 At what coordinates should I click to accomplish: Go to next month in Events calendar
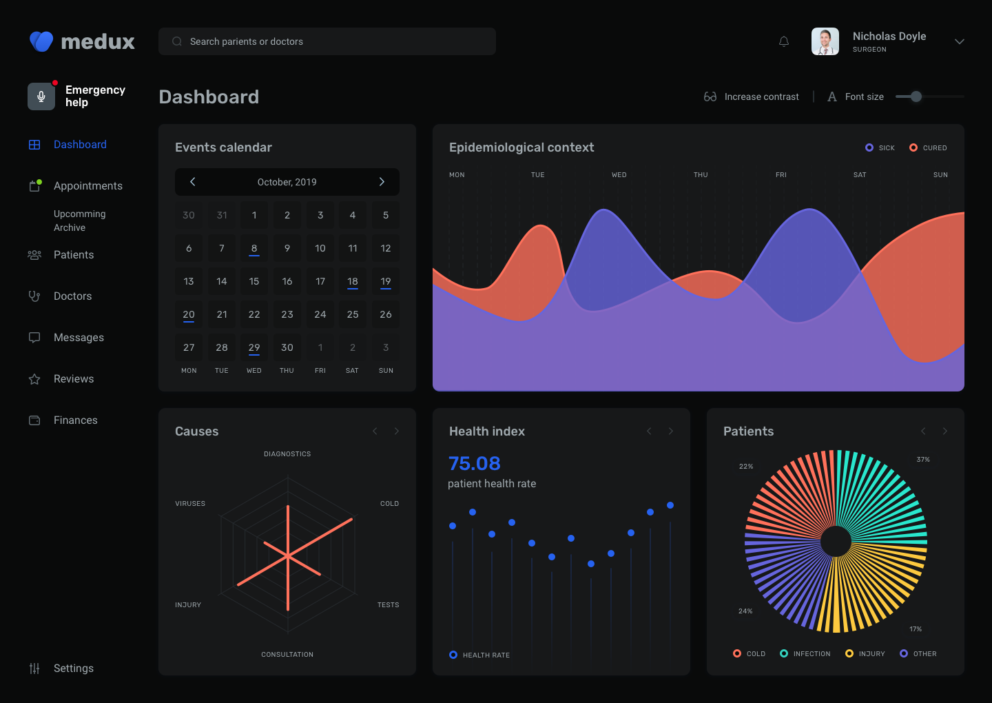382,182
